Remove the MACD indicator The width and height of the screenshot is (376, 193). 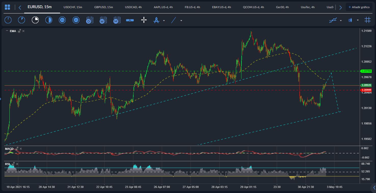pos(21,149)
